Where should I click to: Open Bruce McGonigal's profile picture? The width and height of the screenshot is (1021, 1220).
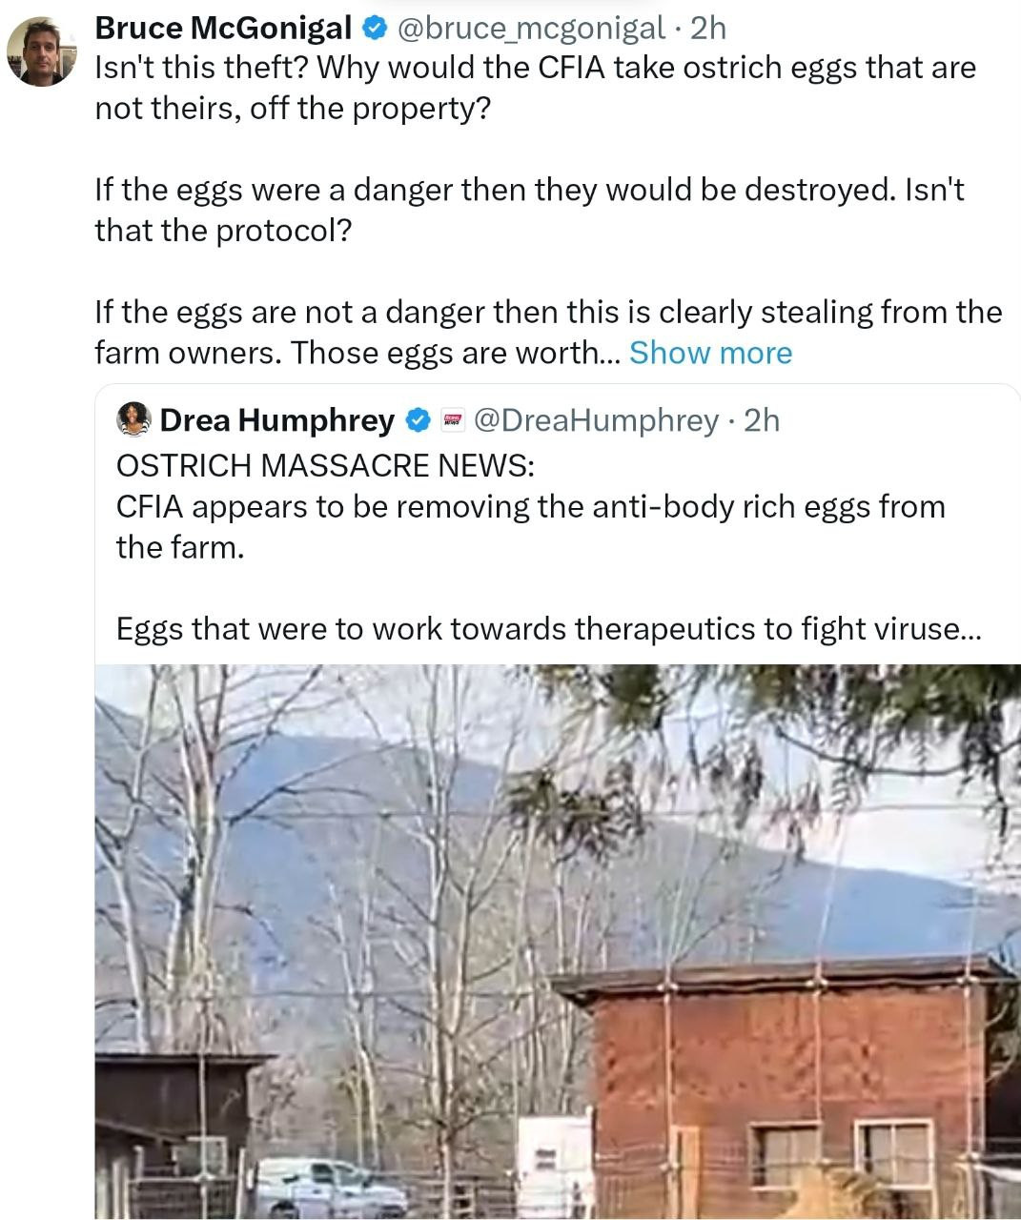point(42,52)
